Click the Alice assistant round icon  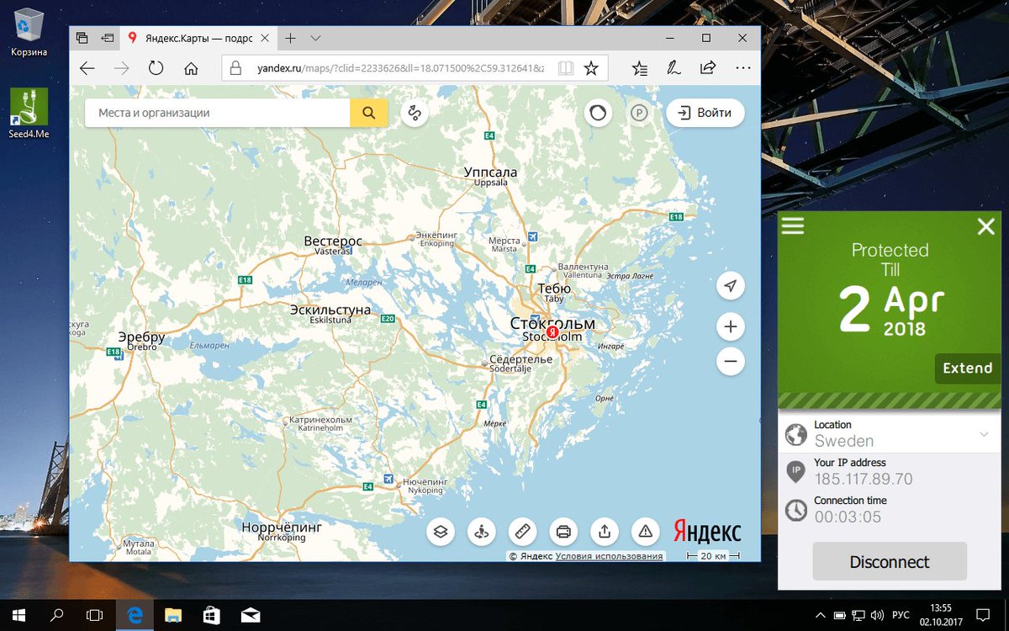(x=598, y=113)
